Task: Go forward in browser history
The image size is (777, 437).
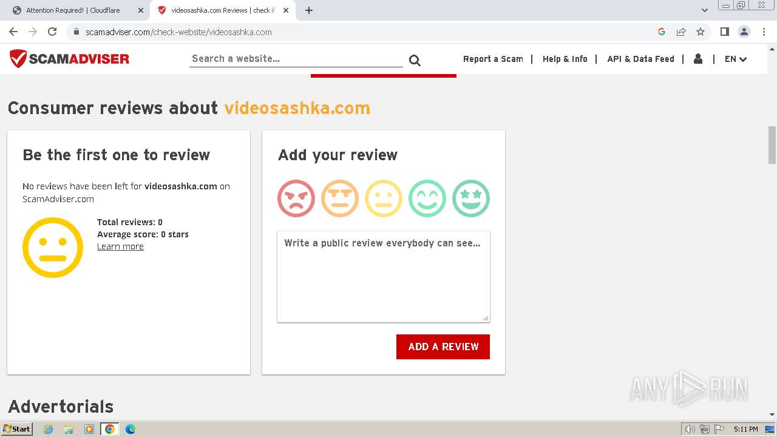Action: [33, 32]
